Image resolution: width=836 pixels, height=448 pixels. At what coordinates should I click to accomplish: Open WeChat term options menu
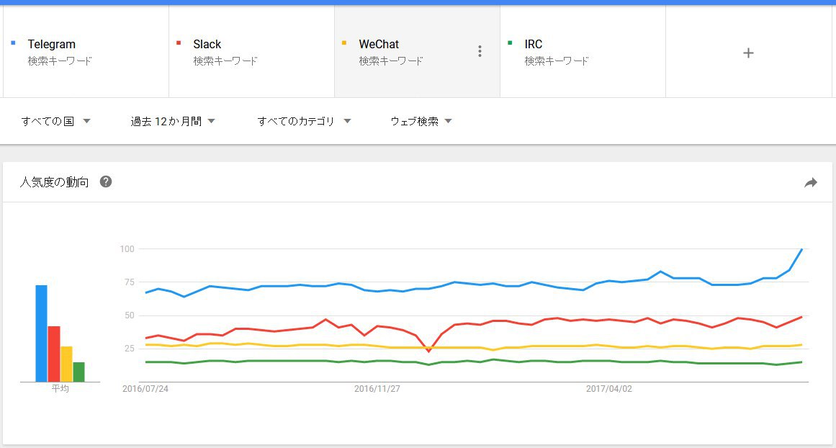click(x=480, y=51)
